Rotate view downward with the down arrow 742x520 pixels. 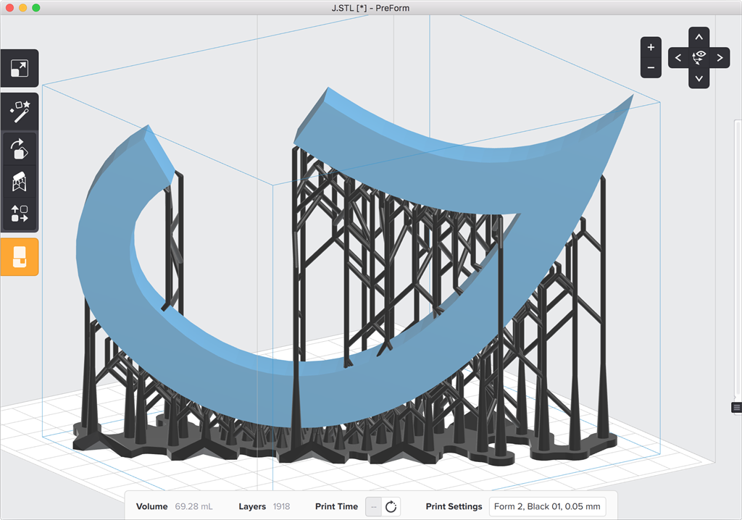pos(699,78)
